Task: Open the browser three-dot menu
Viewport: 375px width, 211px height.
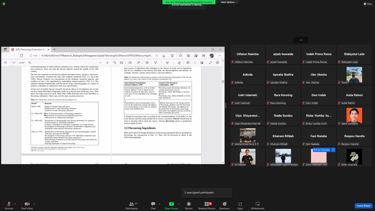Action: (x=220, y=56)
